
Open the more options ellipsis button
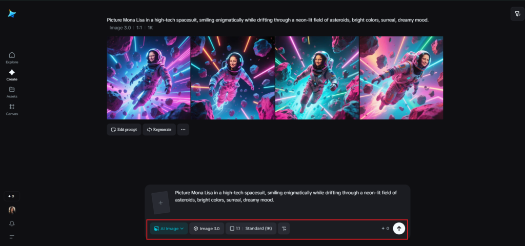tap(183, 130)
